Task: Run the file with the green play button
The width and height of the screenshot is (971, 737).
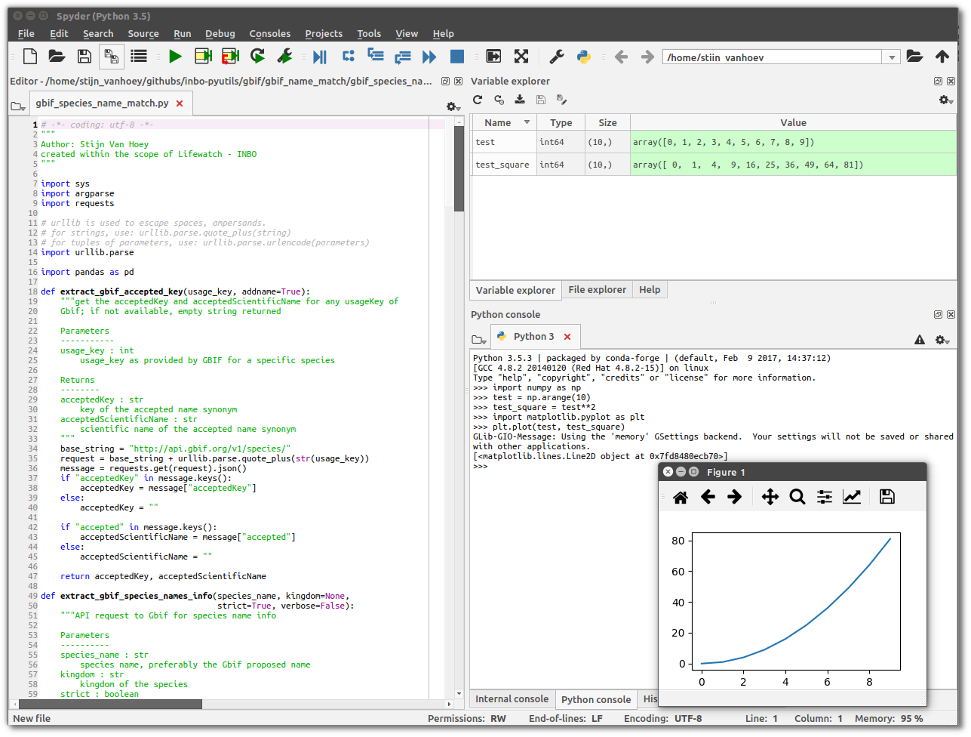Action: point(176,56)
